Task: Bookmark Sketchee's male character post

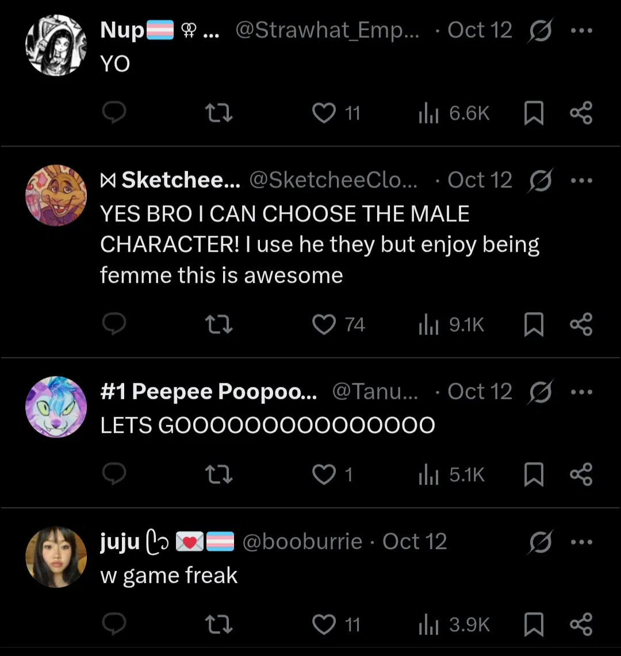Action: pos(534,325)
